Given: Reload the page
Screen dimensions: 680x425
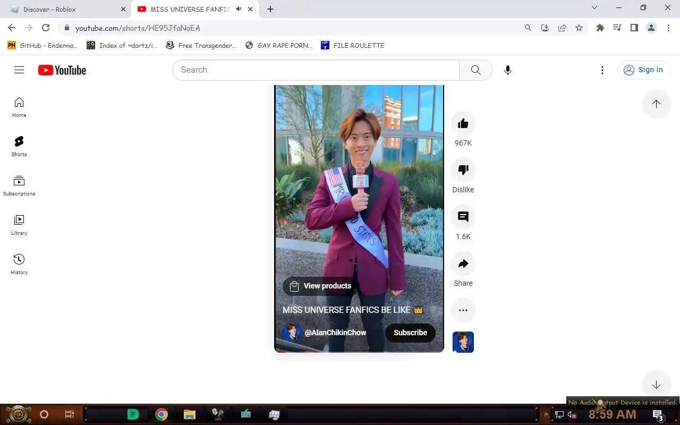Looking at the screenshot, I should click(46, 28).
